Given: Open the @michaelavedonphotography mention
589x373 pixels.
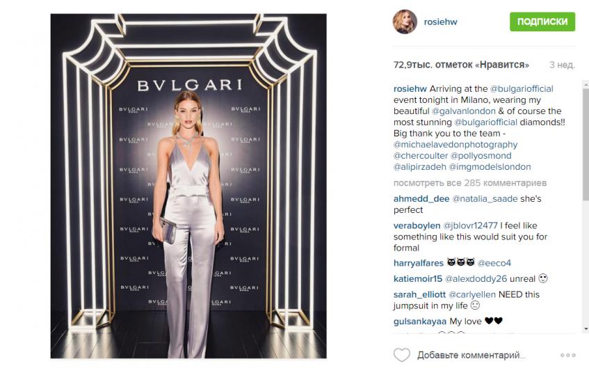Looking at the screenshot, I should pyautogui.click(x=455, y=144).
